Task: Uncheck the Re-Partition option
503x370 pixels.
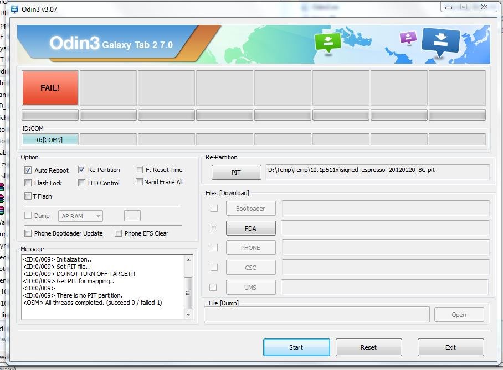Action: [x=81, y=170]
